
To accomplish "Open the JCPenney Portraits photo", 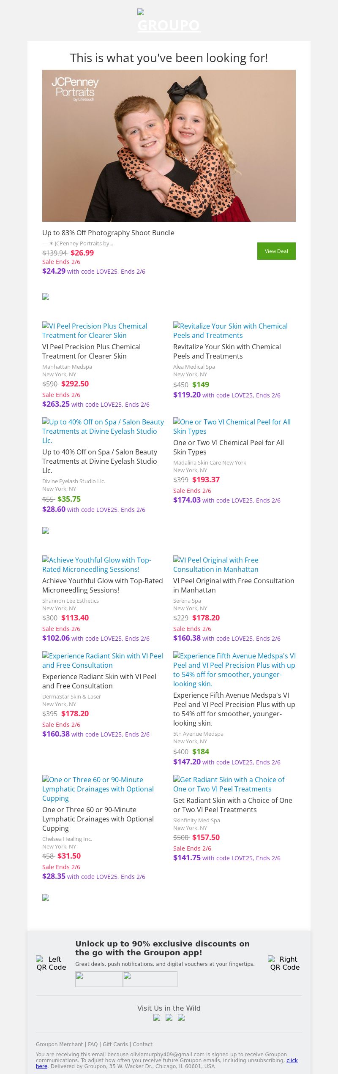I will tap(169, 146).
